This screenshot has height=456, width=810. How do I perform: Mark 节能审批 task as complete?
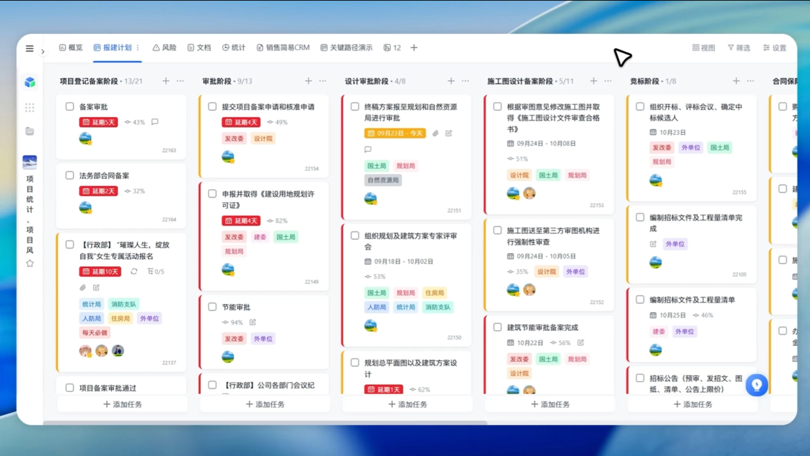[x=213, y=307]
